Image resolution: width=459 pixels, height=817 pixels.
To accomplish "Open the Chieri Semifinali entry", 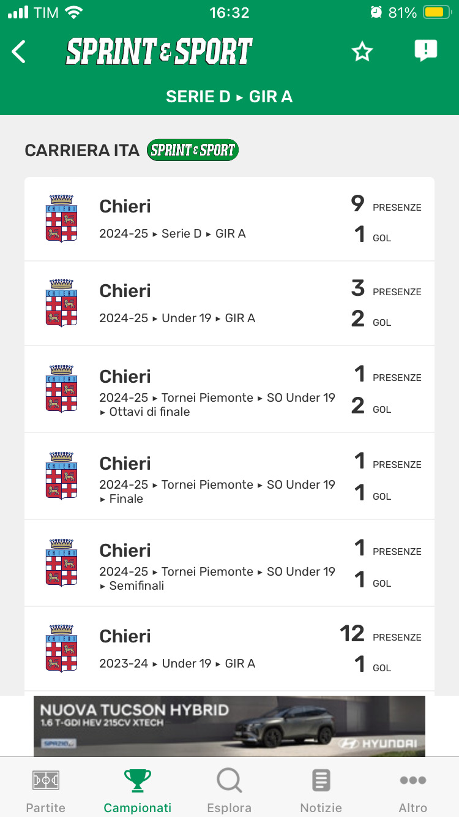I will 229,563.
